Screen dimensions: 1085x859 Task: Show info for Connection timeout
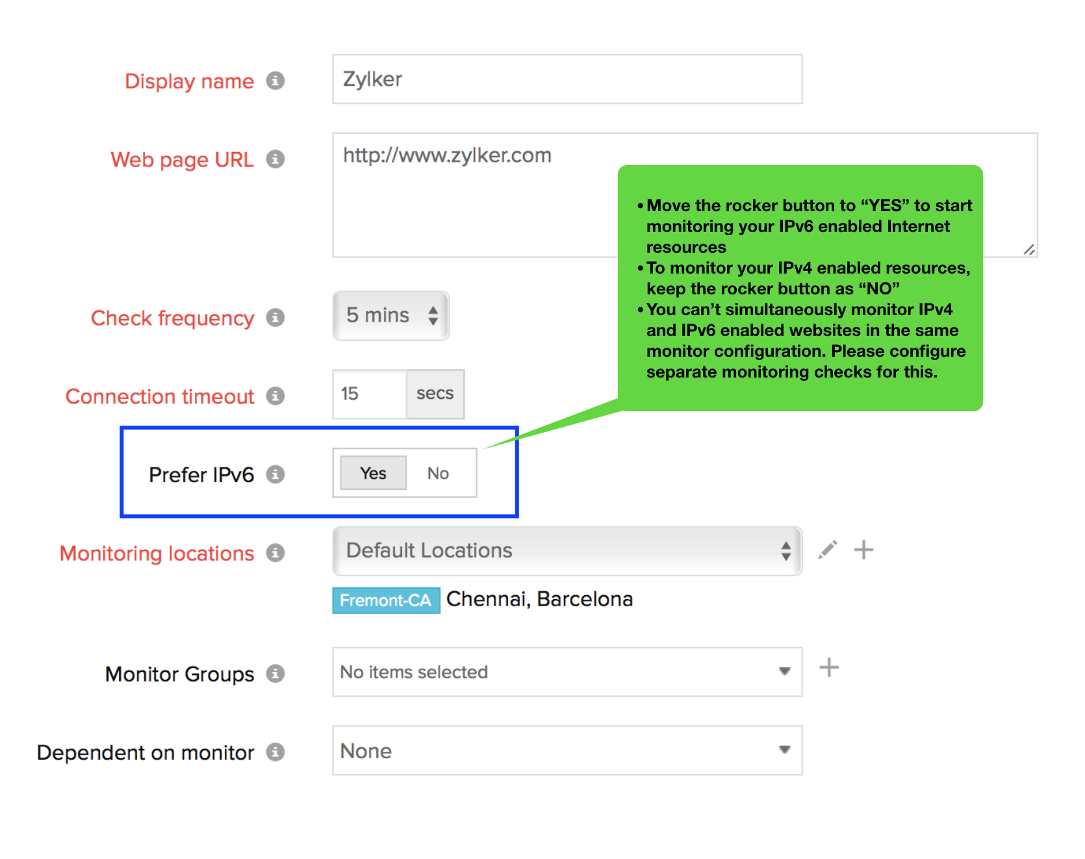[x=275, y=396]
